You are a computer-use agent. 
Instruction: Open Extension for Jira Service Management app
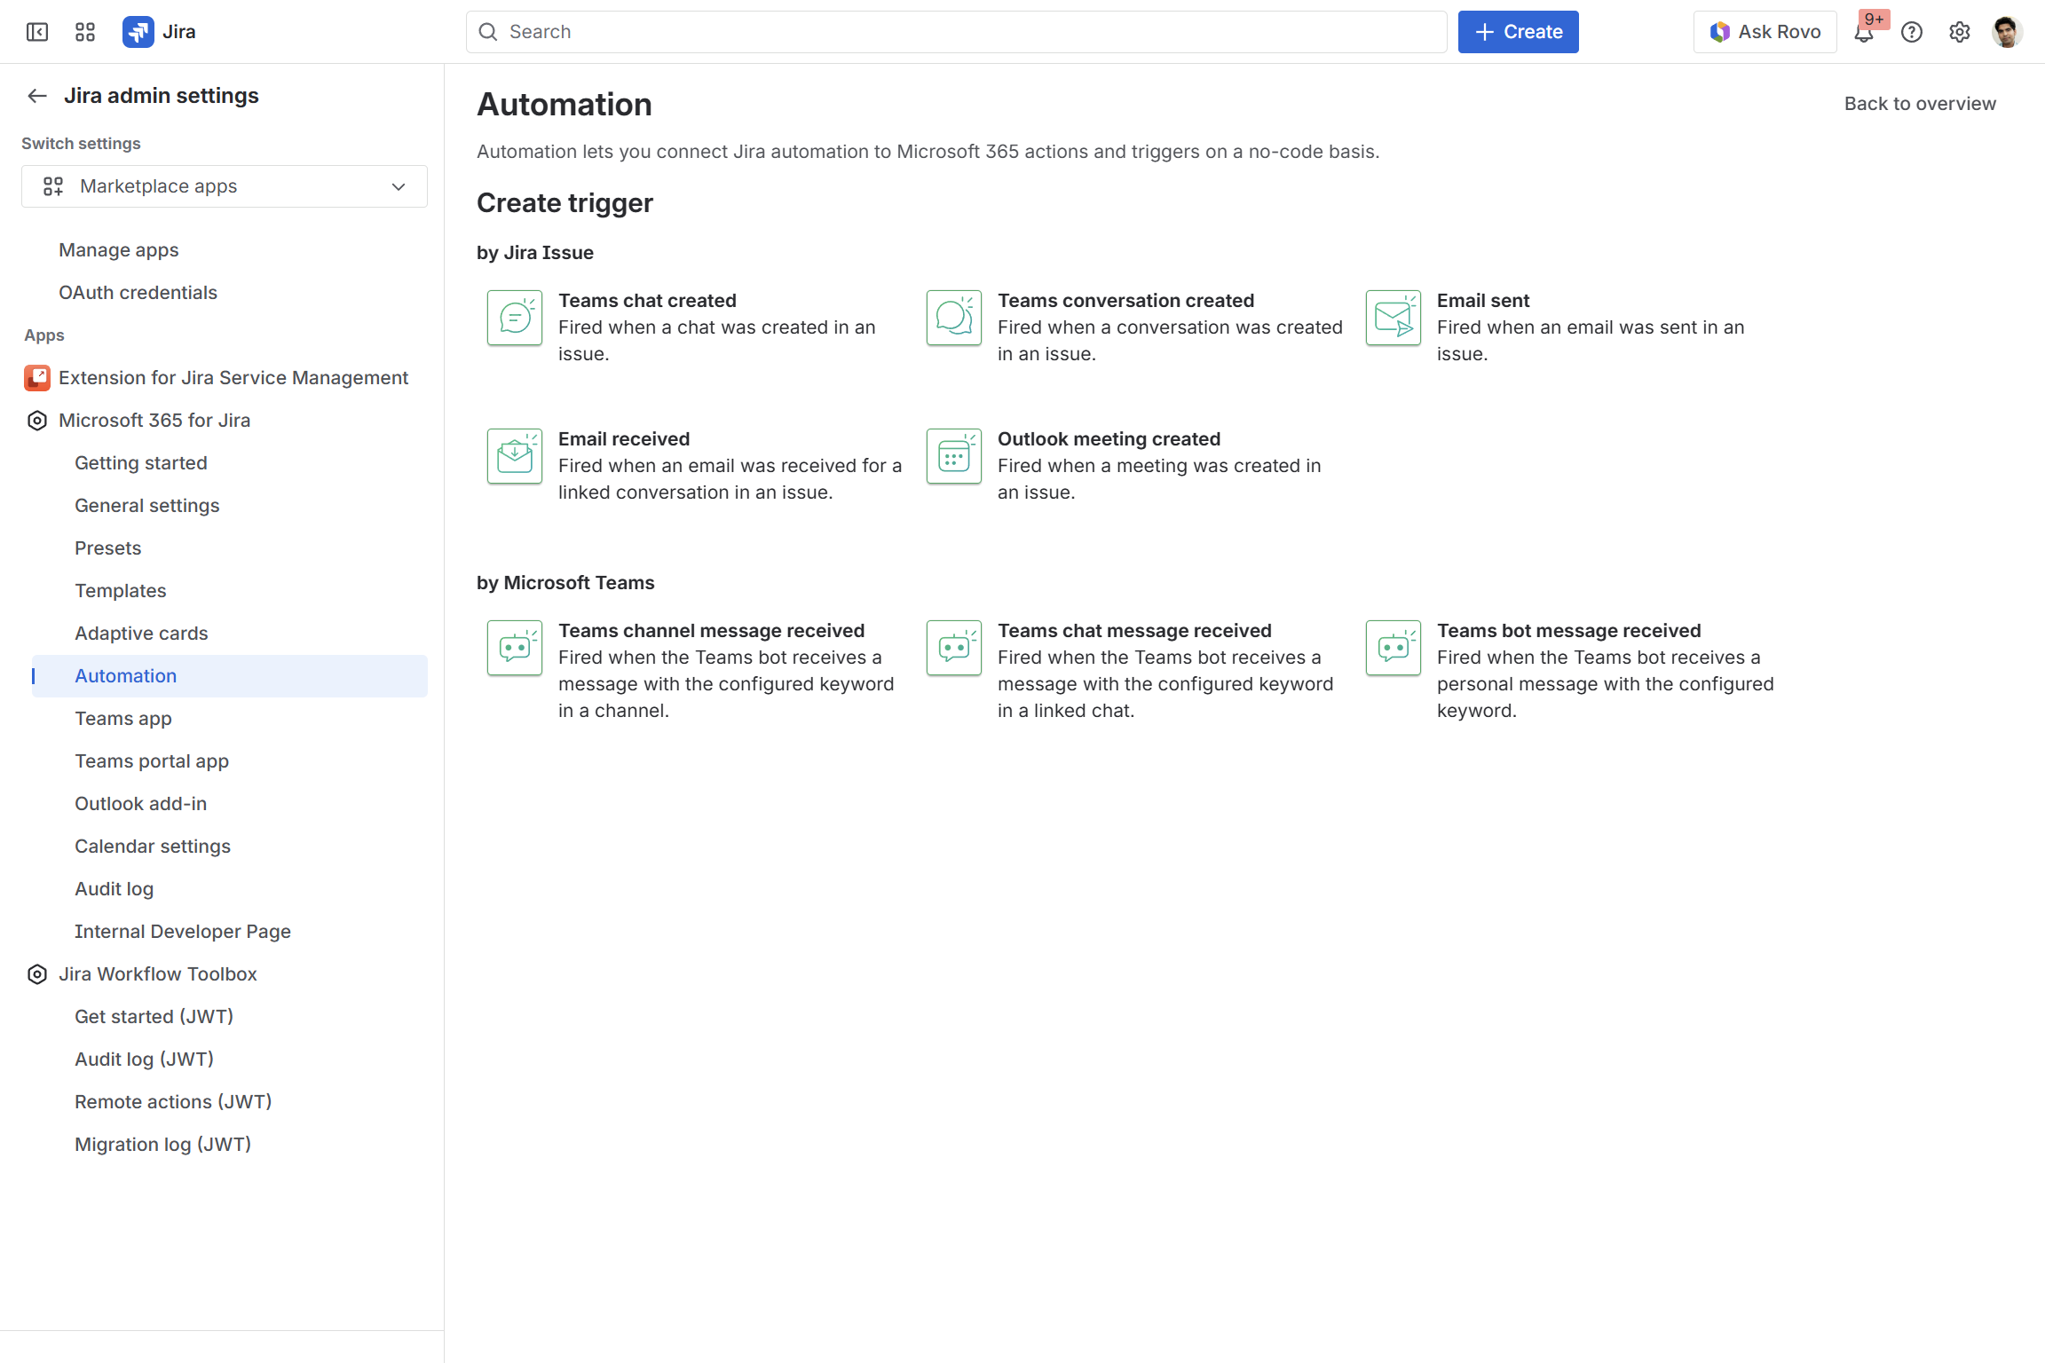pos(233,378)
